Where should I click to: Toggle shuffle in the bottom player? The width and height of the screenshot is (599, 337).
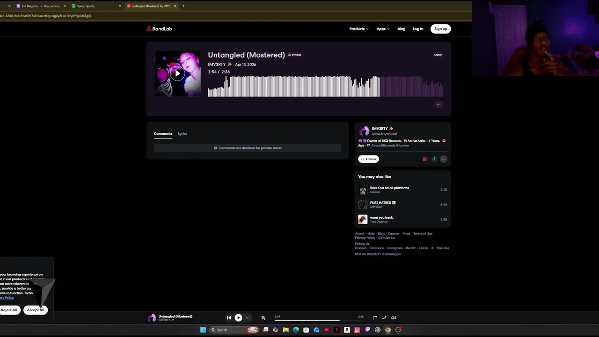(384, 317)
